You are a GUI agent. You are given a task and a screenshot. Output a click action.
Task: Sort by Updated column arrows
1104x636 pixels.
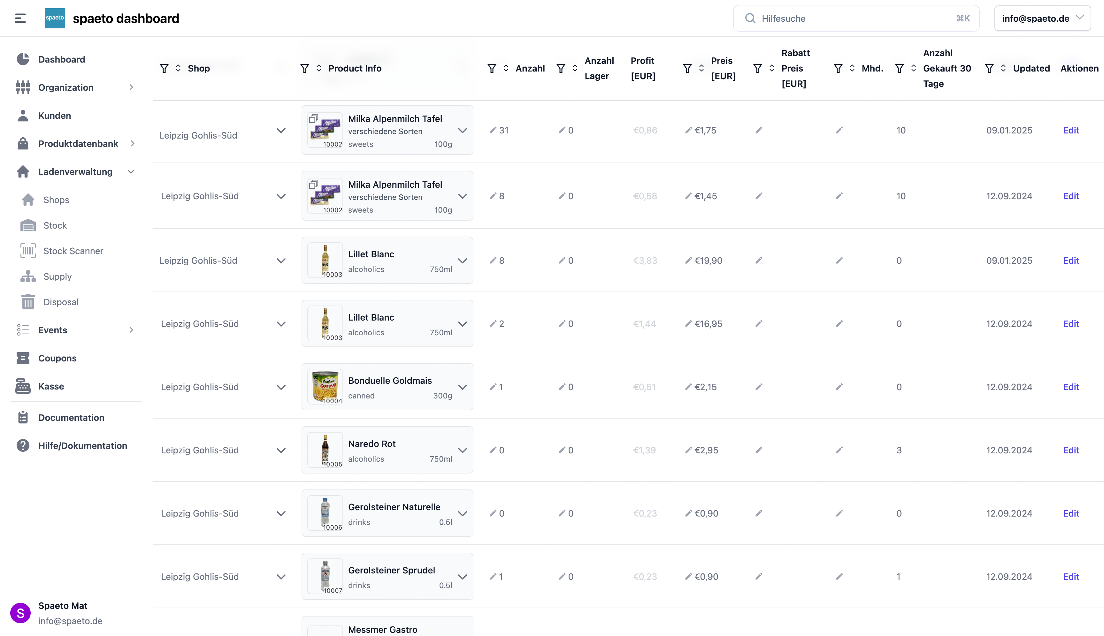tap(1003, 69)
